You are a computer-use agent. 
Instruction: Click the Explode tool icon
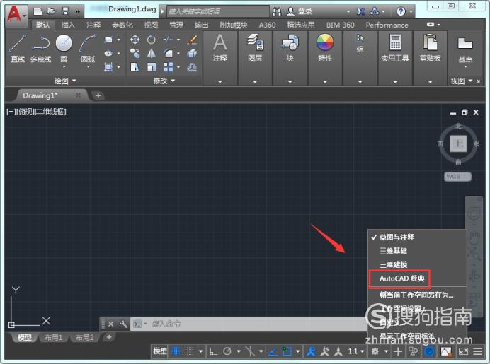point(192,53)
